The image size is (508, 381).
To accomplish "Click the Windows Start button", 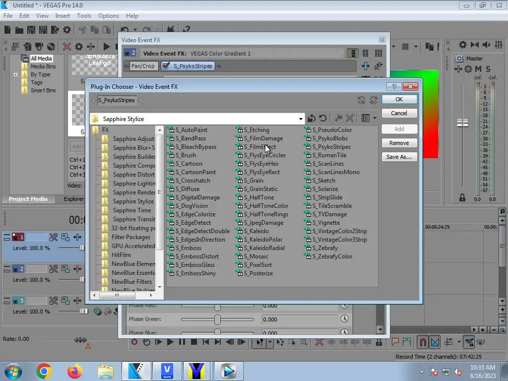I will [x=13, y=371].
